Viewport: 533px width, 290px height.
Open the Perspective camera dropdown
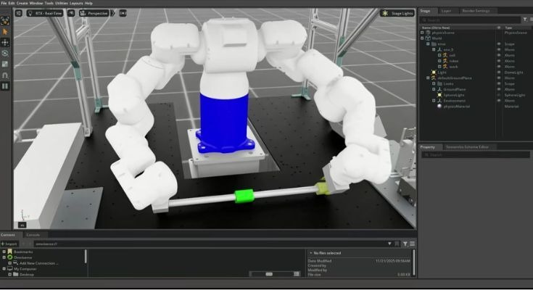(96, 13)
